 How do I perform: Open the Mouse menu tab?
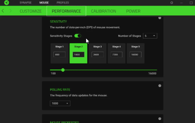coord(44,3)
